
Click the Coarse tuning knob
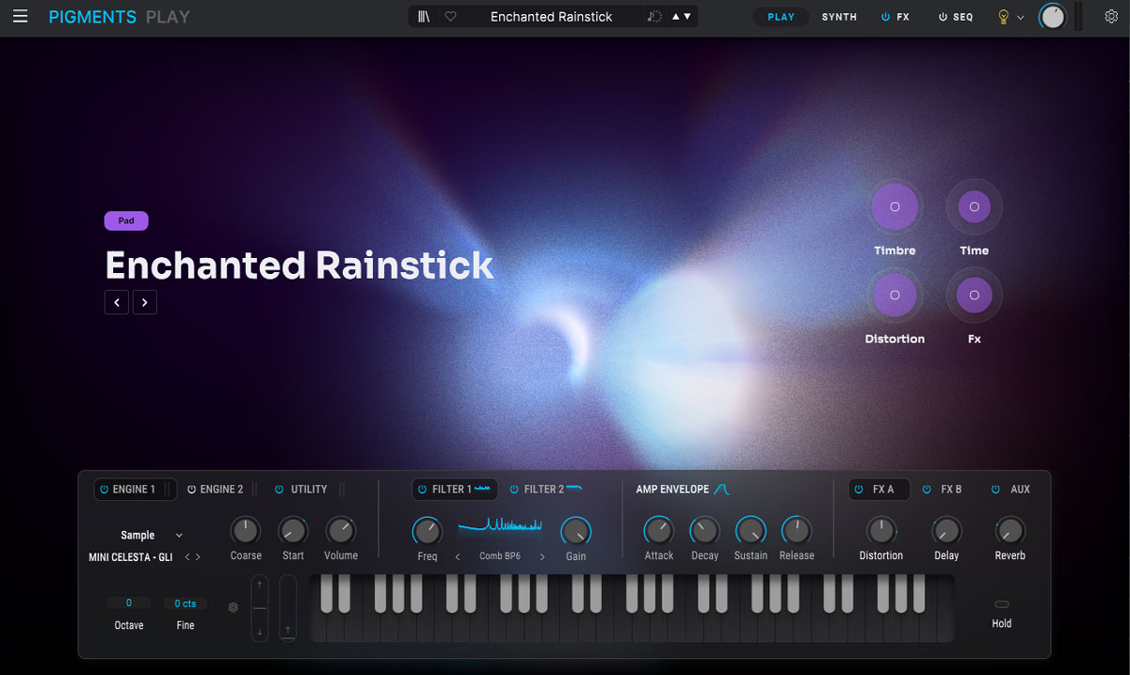(245, 530)
